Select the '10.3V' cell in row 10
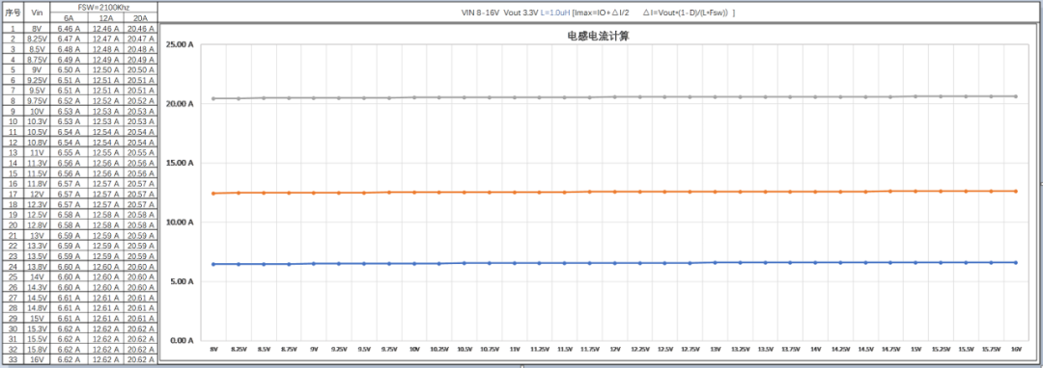The image size is (1043, 368). tap(38, 122)
